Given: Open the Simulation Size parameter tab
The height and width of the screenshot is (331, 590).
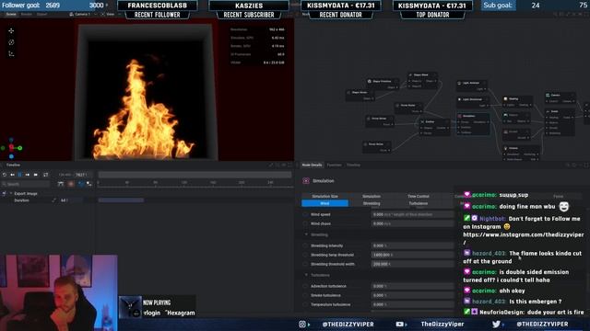Looking at the screenshot, I should [324, 196].
